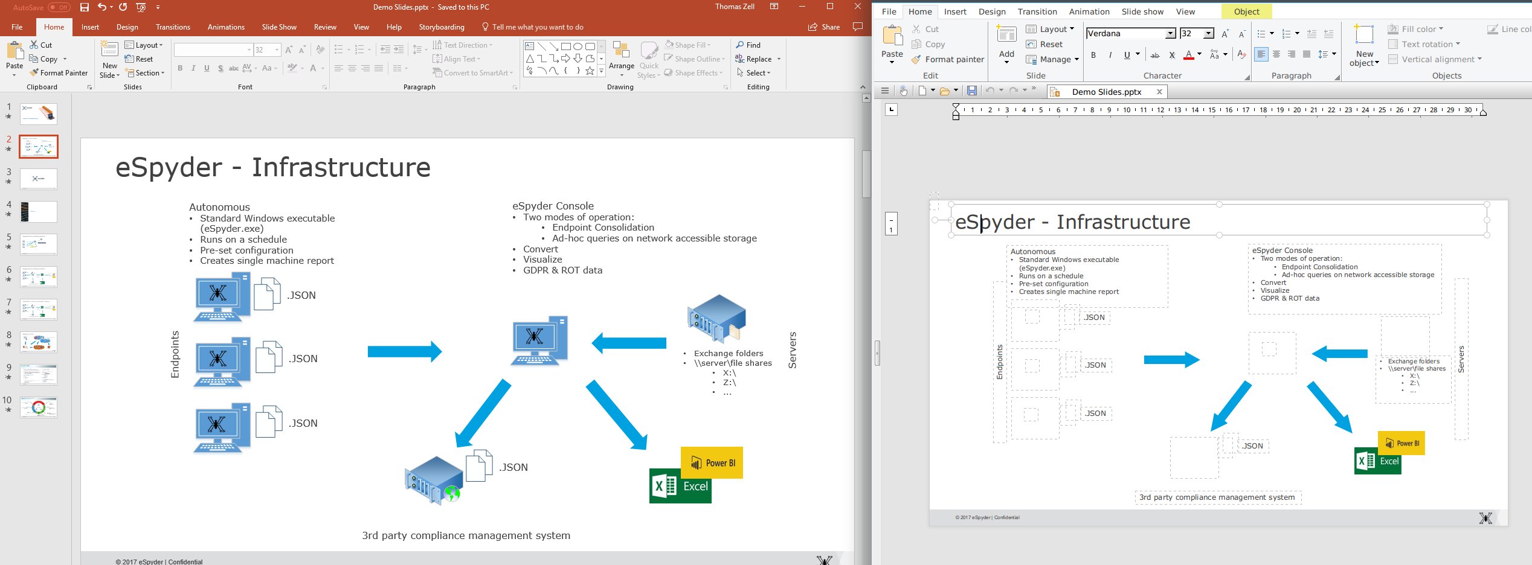Click the Save icon in PowerPoint title bar
Screen dimensions: 1532x565
click(85, 7)
